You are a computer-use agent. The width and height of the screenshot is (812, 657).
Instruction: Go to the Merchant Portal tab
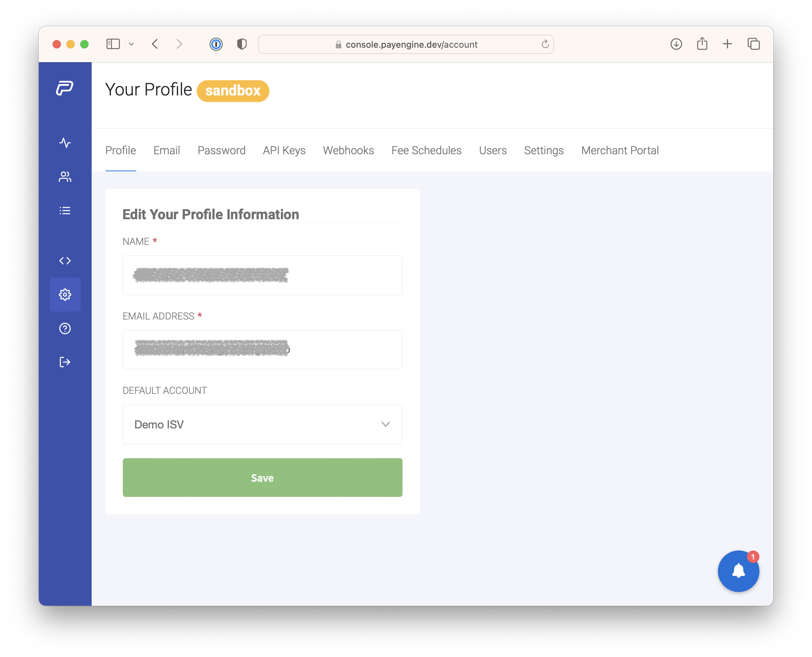click(x=620, y=150)
